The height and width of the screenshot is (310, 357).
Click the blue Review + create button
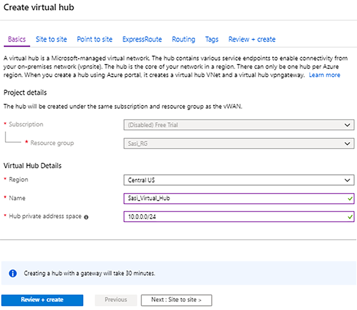[x=42, y=300]
